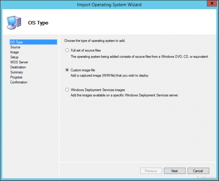The height and width of the screenshot is (181, 219).
Task: Go to the Source step in sidebar
Action: (x=15, y=47)
